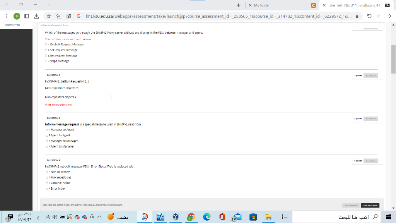This screenshot has width=396, height=223.
Task: Click Save Answer for Question 2
Action: pos(370,75)
